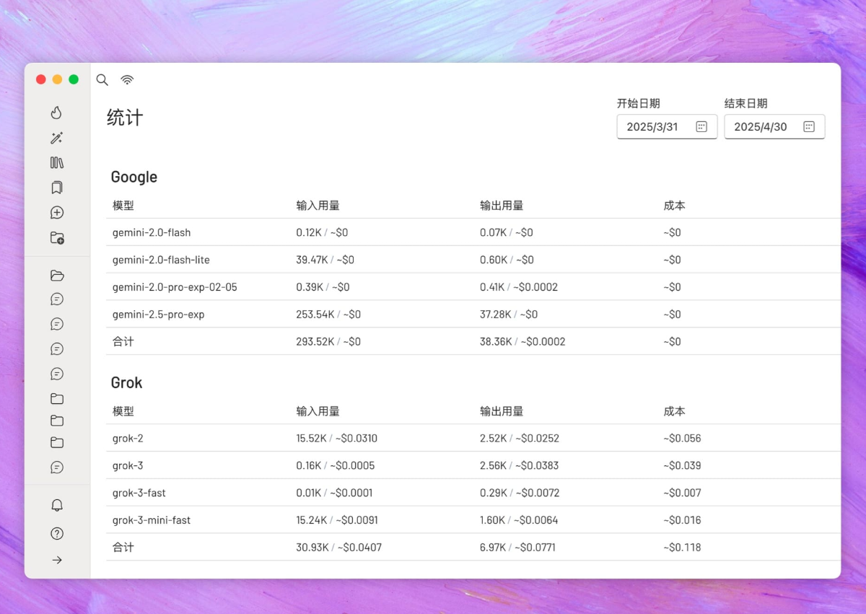Click the bookmark sidebar icon
This screenshot has width=866, height=614.
[x=57, y=188]
